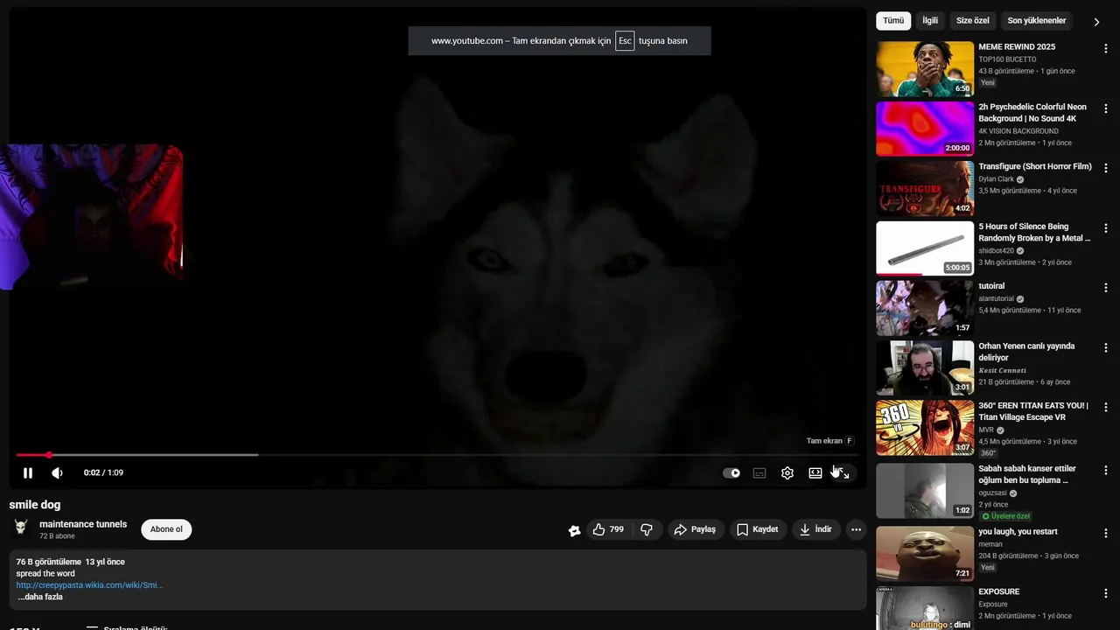Click channel name Dylan Clark
The image size is (1120, 630).
pos(996,179)
